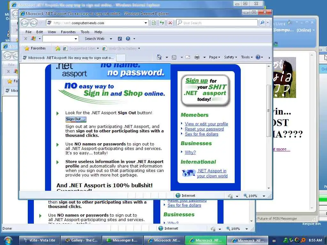Screen dimensions: 327x245
Task: Click the front page vertical scrollbar thumb
Action: [269, 111]
